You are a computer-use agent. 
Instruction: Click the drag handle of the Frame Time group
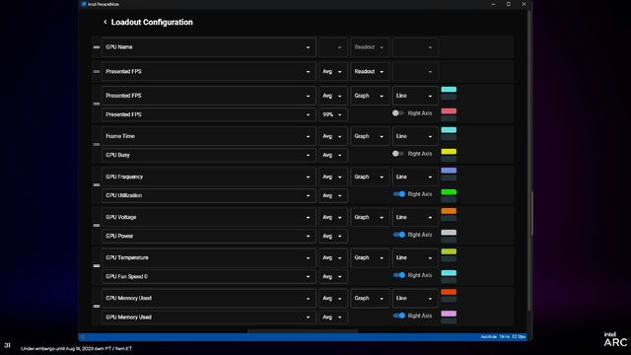[97, 144]
